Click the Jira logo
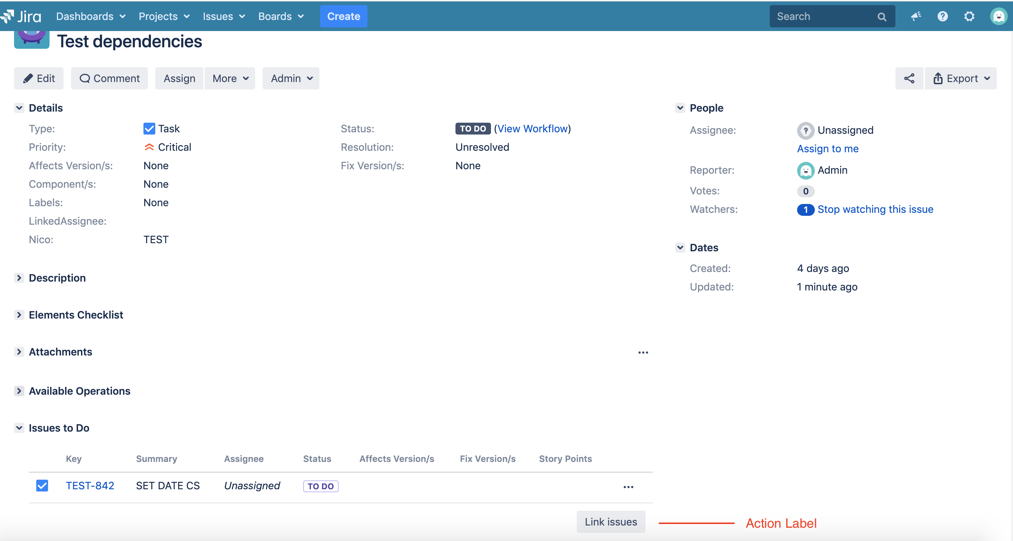The image size is (1013, 541). click(x=22, y=16)
